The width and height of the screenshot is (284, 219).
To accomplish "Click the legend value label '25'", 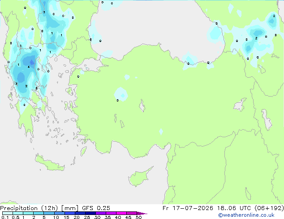I will tap(87, 217).
